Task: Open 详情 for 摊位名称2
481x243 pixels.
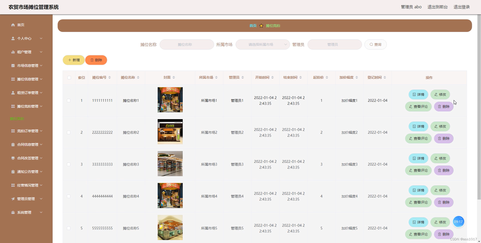Action: [x=418, y=126]
